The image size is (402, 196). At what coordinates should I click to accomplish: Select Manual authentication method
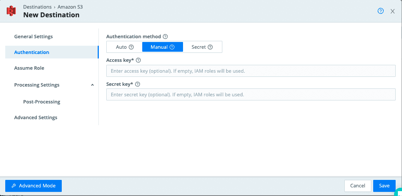(159, 47)
